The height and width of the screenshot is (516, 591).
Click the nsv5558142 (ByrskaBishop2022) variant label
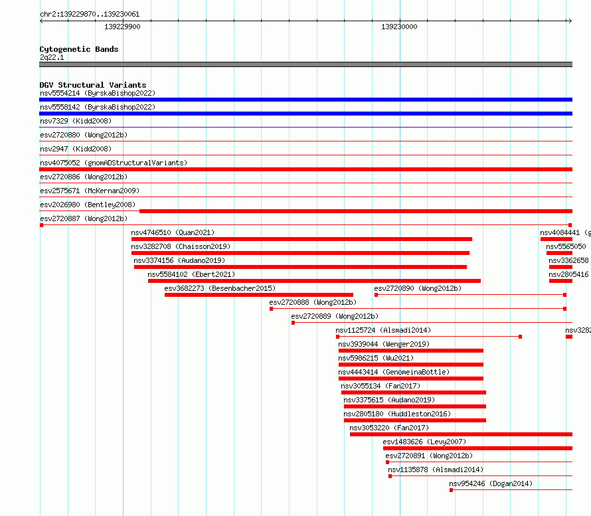pos(98,107)
